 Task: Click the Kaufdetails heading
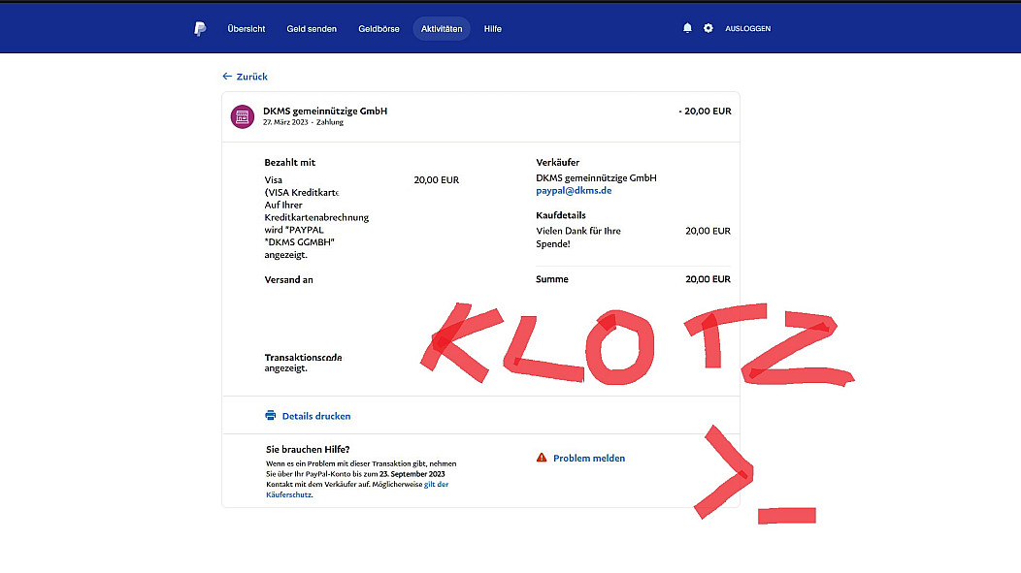(561, 215)
